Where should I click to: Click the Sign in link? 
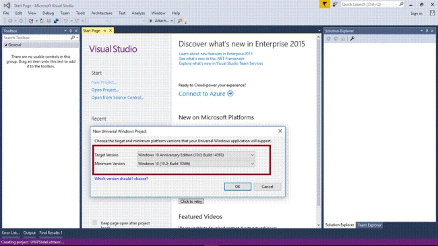click(416, 13)
